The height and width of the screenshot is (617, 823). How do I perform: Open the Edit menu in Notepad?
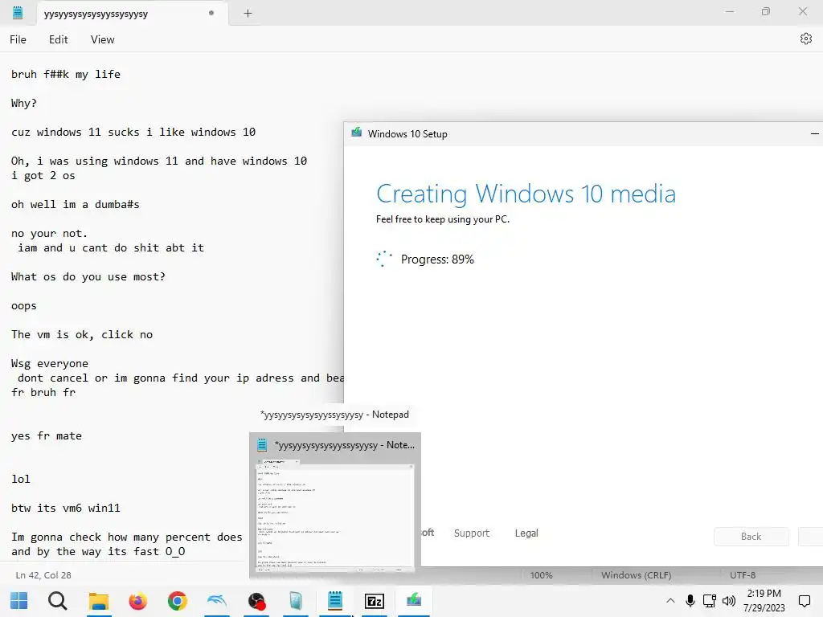coord(58,39)
